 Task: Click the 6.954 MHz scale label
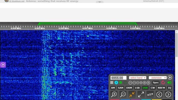click(16, 28)
